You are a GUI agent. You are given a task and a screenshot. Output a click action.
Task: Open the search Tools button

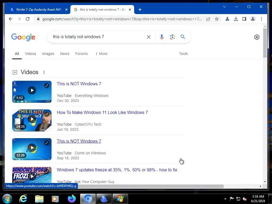183,54
